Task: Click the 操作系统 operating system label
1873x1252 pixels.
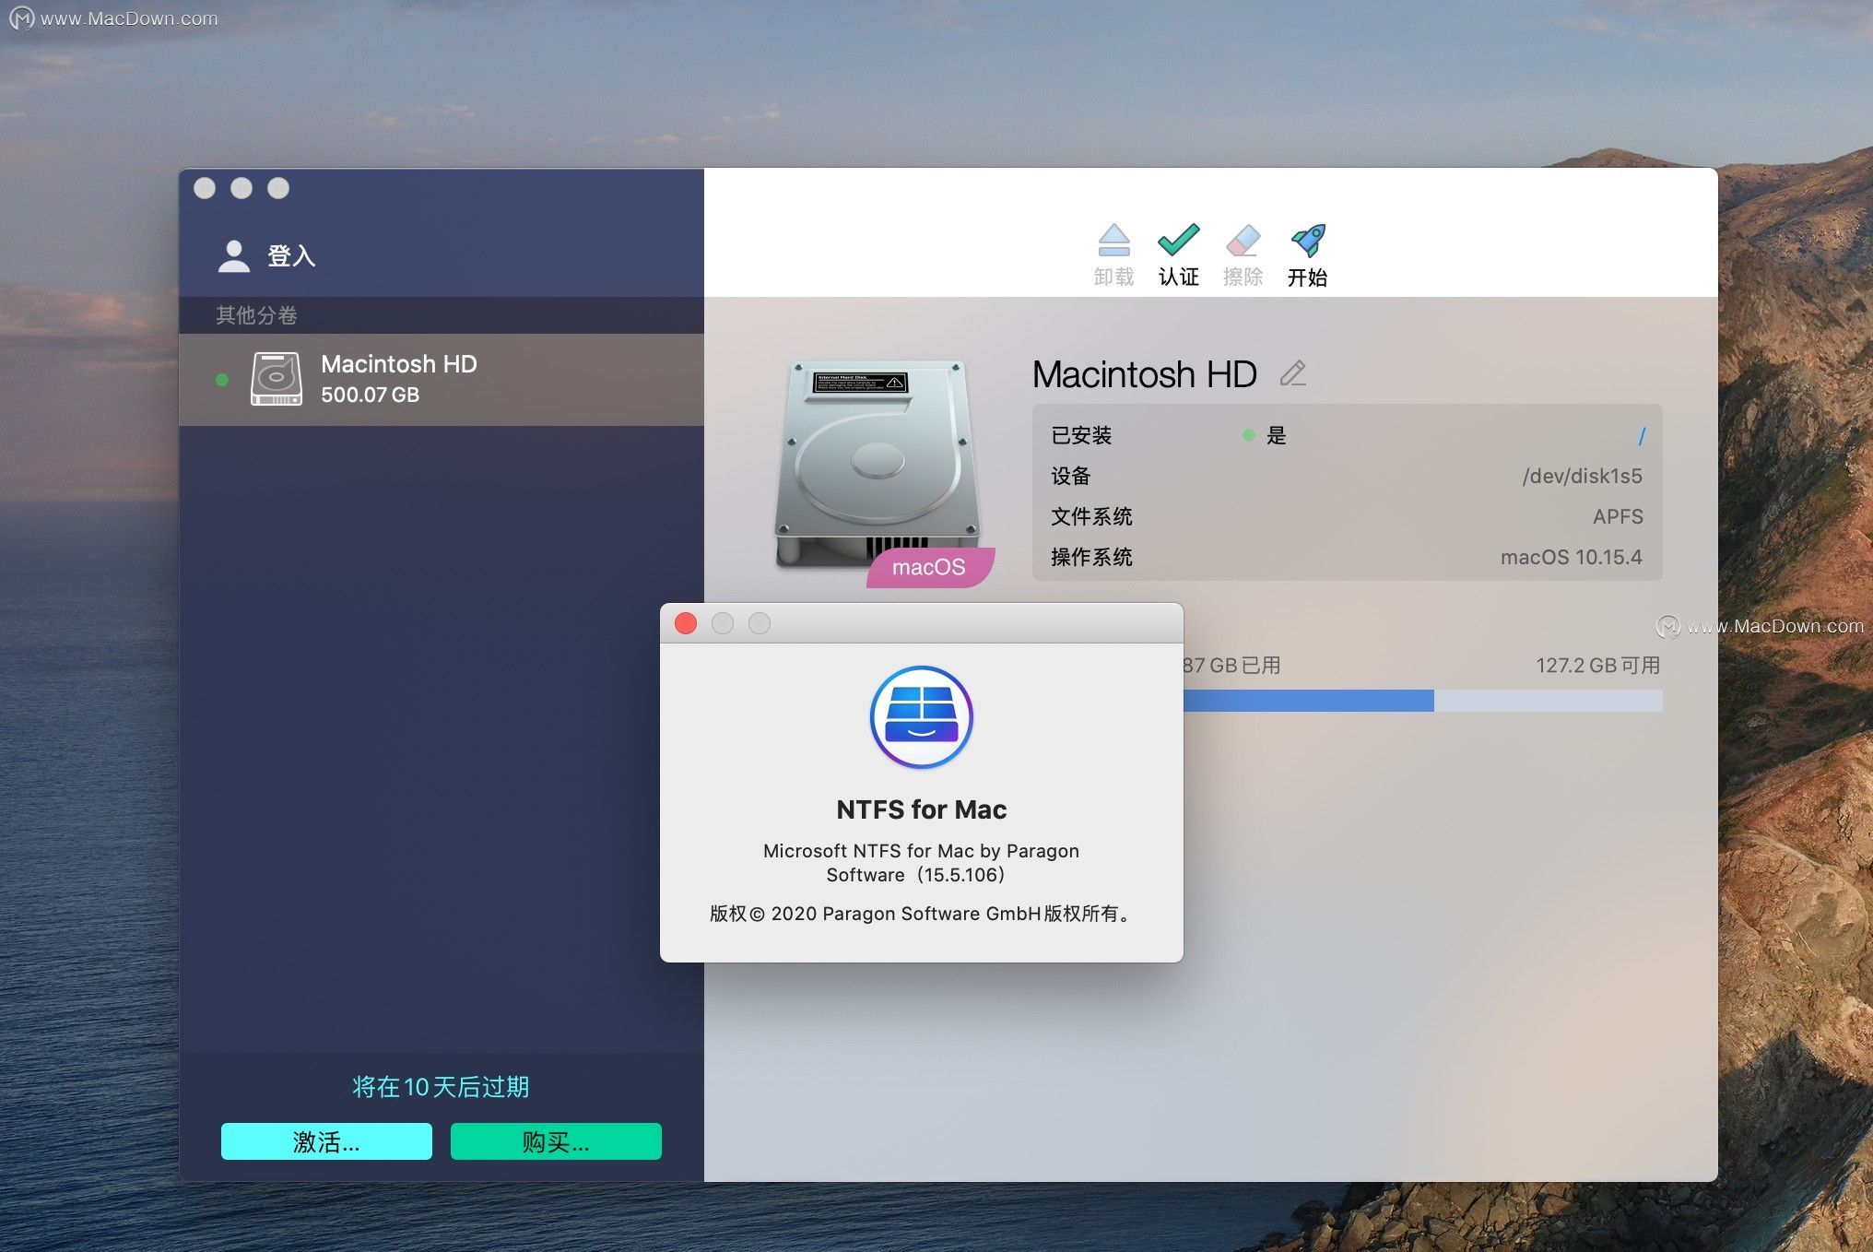Action: pos(1091,557)
